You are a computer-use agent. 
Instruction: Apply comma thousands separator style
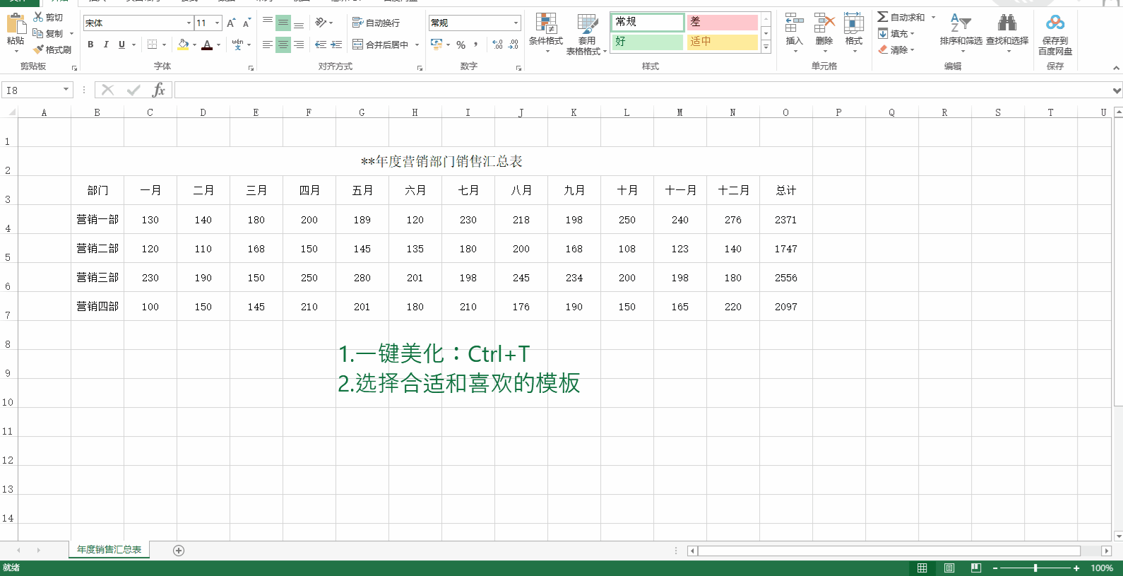pos(476,45)
